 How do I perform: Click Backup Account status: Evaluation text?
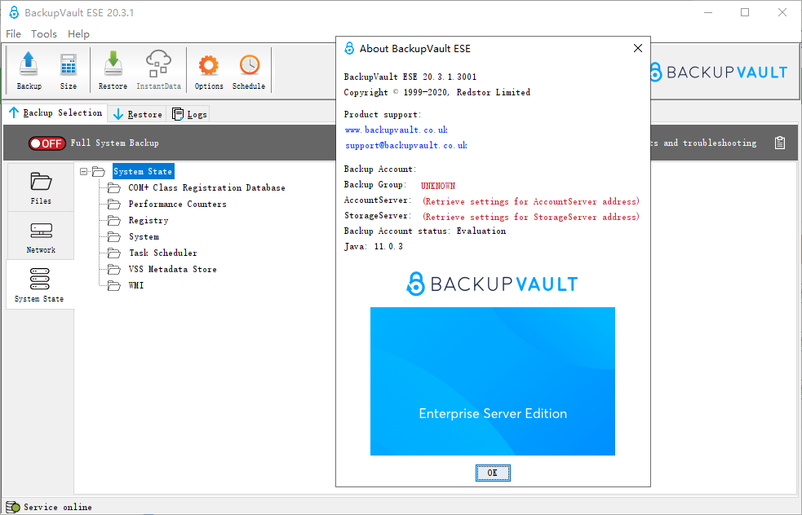pyautogui.click(x=425, y=231)
